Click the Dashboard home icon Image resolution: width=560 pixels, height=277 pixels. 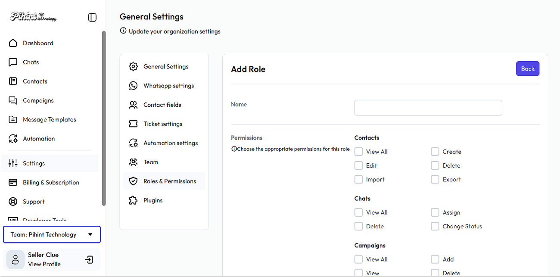coord(13,43)
